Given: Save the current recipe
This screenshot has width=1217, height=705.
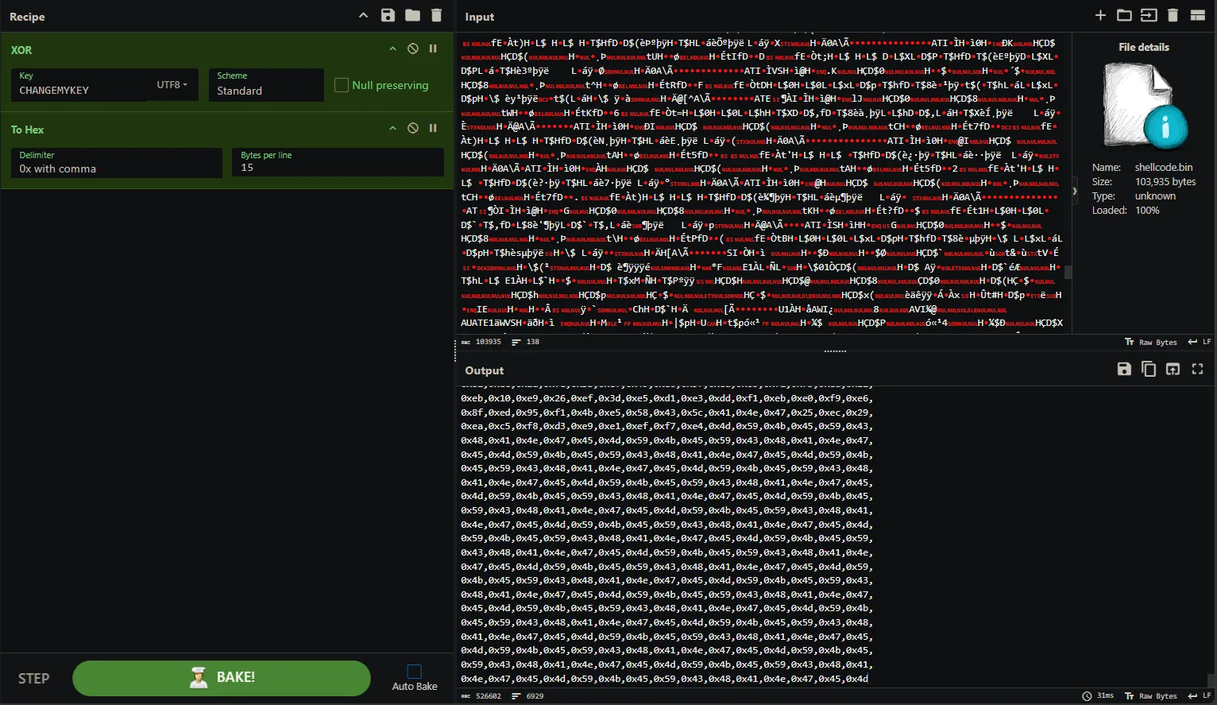Looking at the screenshot, I should pos(388,15).
